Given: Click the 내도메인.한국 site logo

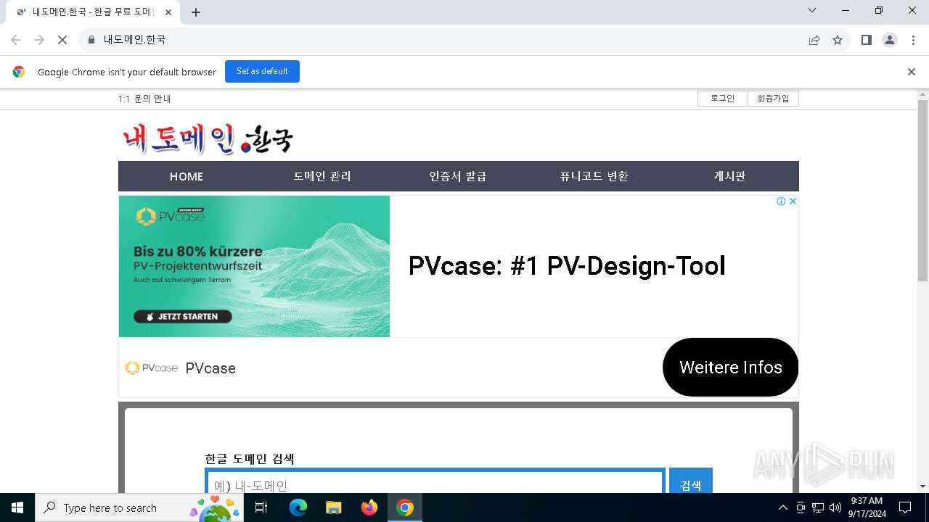Looking at the screenshot, I should [207, 138].
